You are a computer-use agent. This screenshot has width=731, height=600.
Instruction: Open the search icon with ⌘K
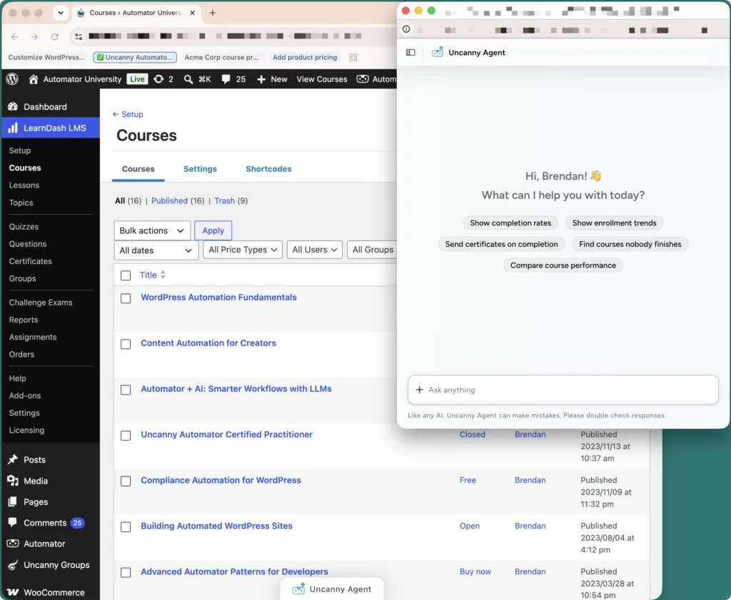(188, 79)
